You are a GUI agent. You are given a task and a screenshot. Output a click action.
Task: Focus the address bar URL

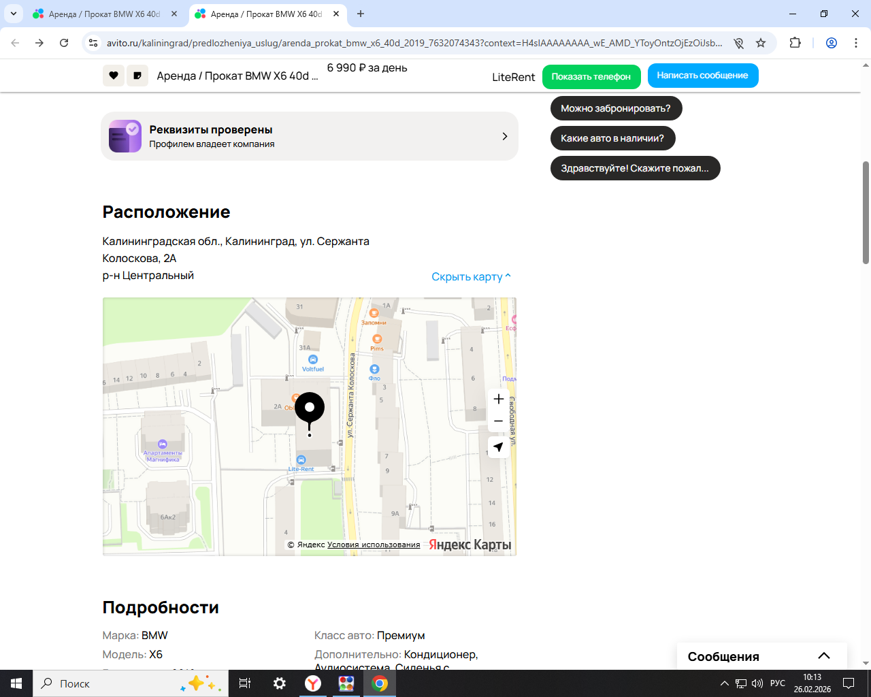[x=414, y=43]
